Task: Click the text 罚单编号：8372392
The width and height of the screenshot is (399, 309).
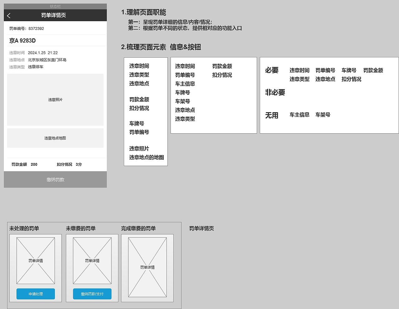Action: 26,28
